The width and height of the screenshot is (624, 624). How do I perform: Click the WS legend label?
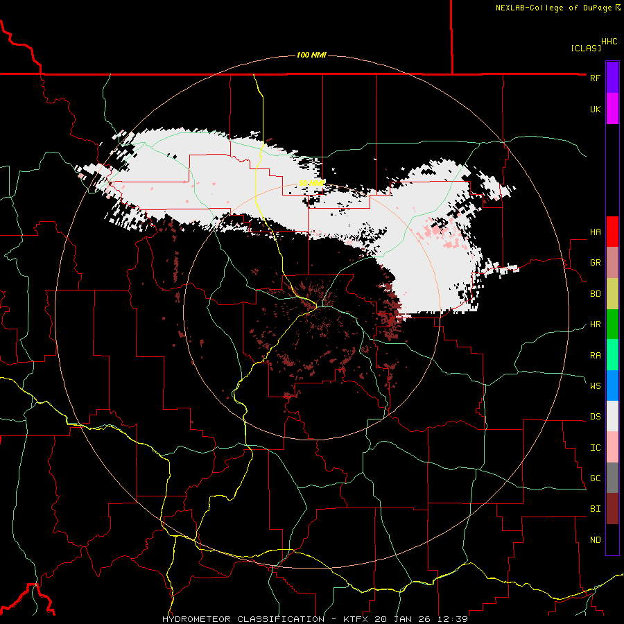click(595, 385)
